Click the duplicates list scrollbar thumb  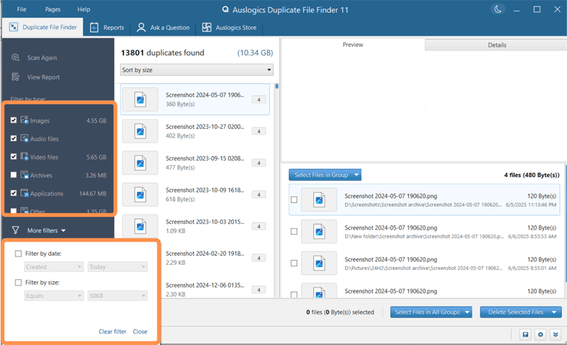pos(276,86)
